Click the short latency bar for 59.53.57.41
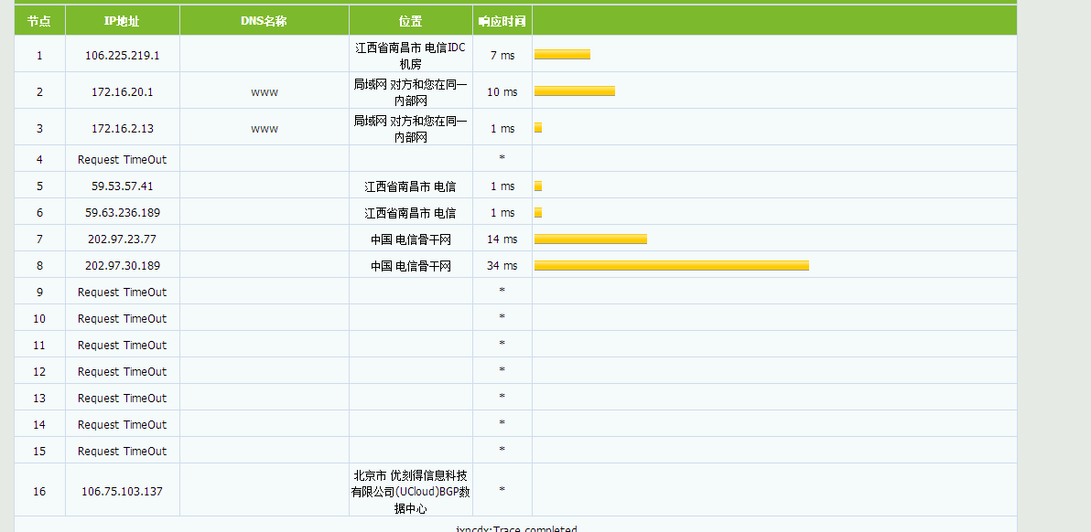 point(538,186)
